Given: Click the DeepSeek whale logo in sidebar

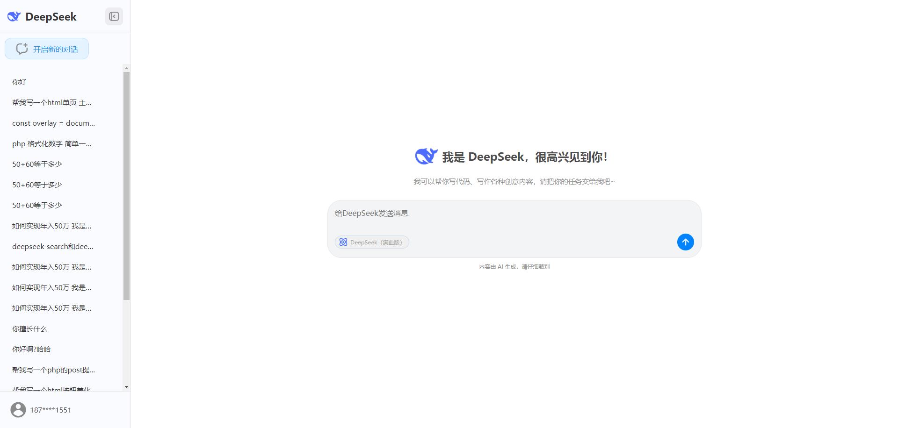Looking at the screenshot, I should [x=14, y=17].
